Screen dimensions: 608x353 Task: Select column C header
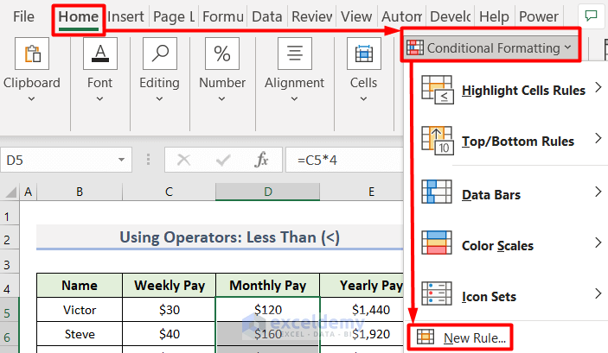[169, 192]
